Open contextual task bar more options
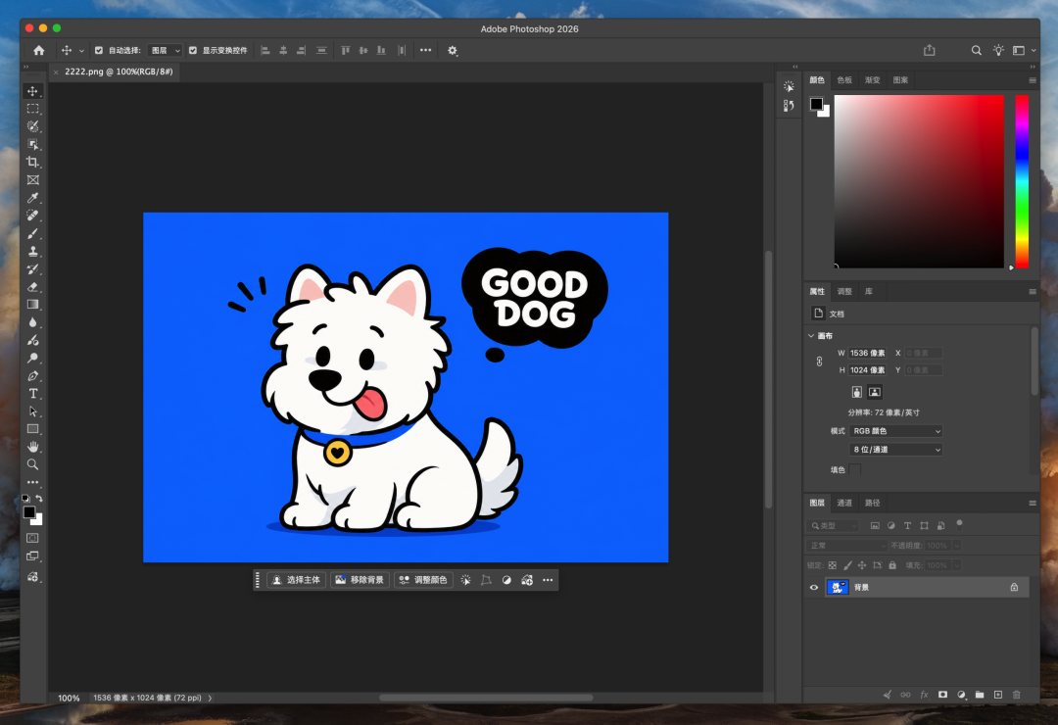1058x725 pixels. point(548,580)
